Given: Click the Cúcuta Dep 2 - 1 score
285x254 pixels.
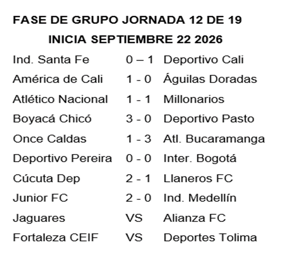Looking at the screenshot, I should point(138,178).
